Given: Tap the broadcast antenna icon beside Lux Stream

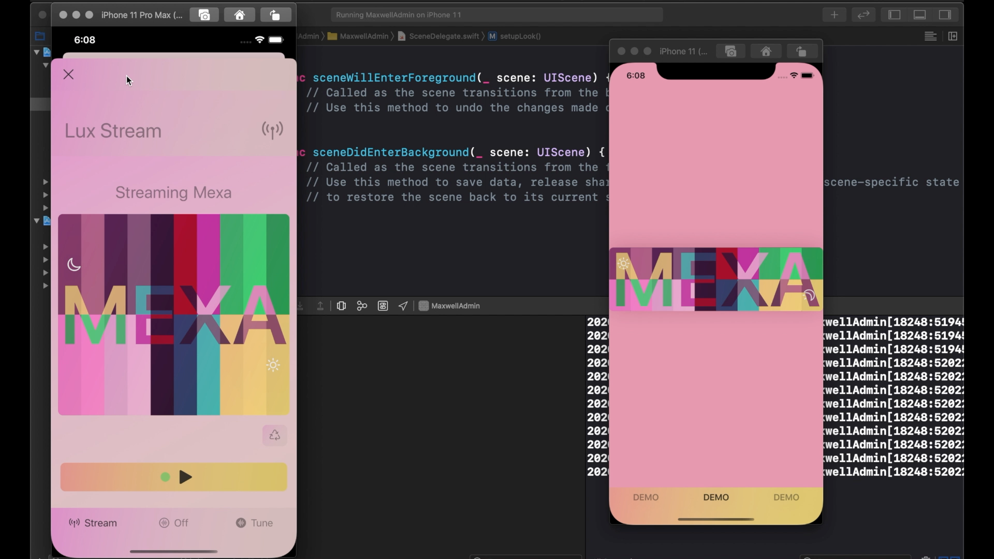Looking at the screenshot, I should click(272, 130).
